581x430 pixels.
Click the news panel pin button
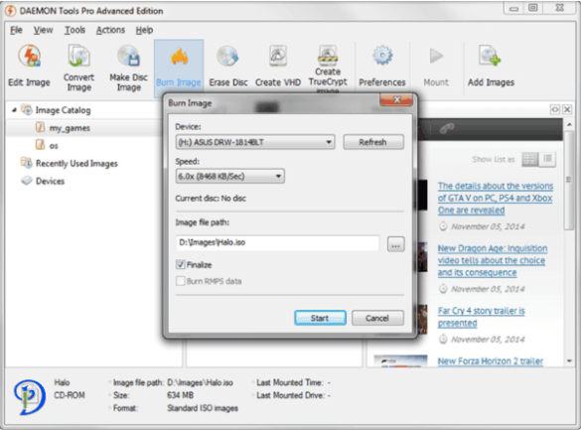point(555,109)
